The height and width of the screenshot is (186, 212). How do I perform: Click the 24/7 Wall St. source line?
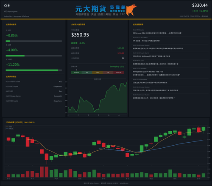(x=140, y=38)
